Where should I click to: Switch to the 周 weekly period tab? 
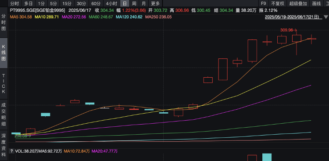click(x=134, y=4)
